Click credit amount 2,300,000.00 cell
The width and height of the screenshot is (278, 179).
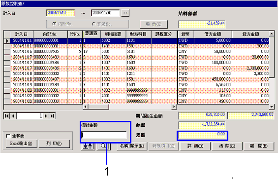coord(250,68)
